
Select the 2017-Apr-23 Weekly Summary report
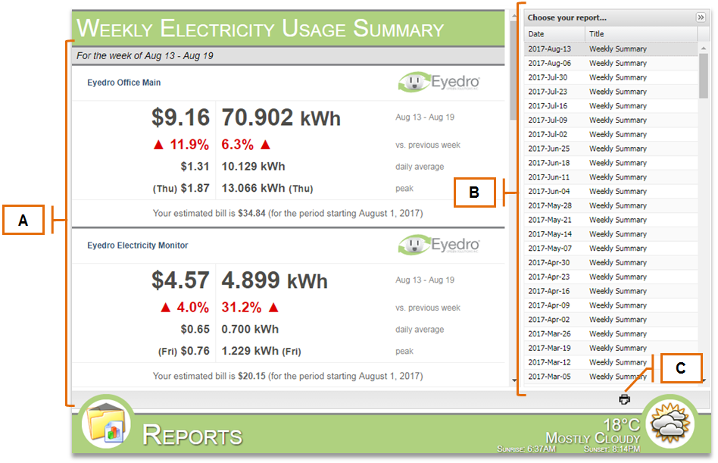click(x=611, y=276)
